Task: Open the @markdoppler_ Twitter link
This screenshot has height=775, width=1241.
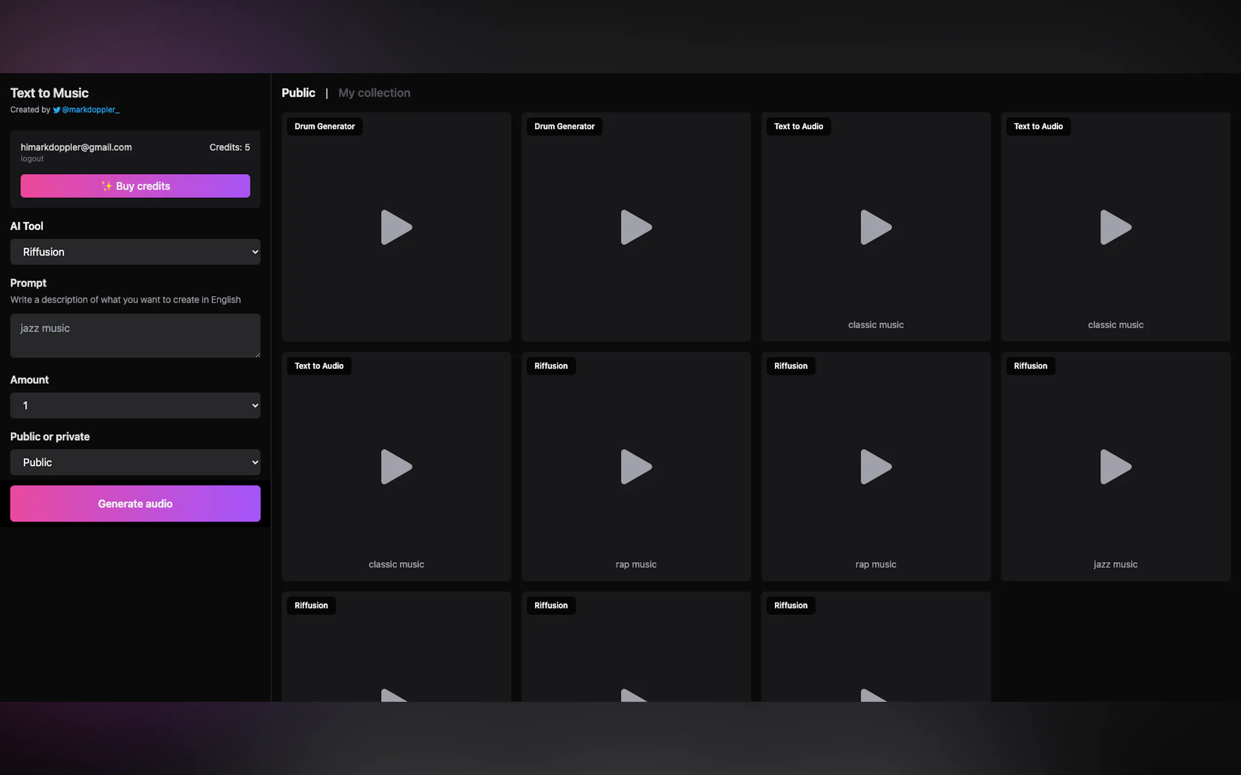Action: (x=91, y=110)
